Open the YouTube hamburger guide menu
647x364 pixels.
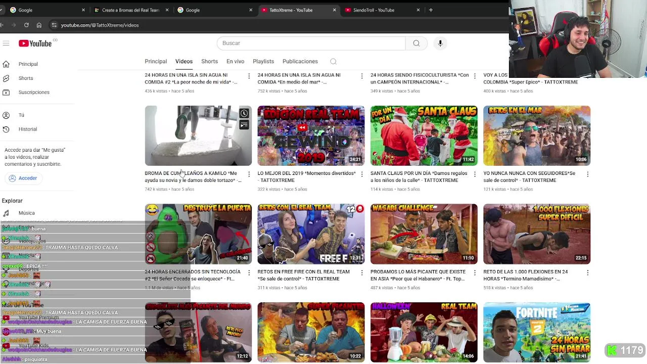6,43
